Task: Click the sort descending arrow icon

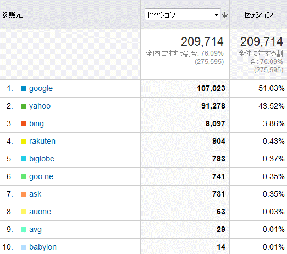Action: pos(225,14)
